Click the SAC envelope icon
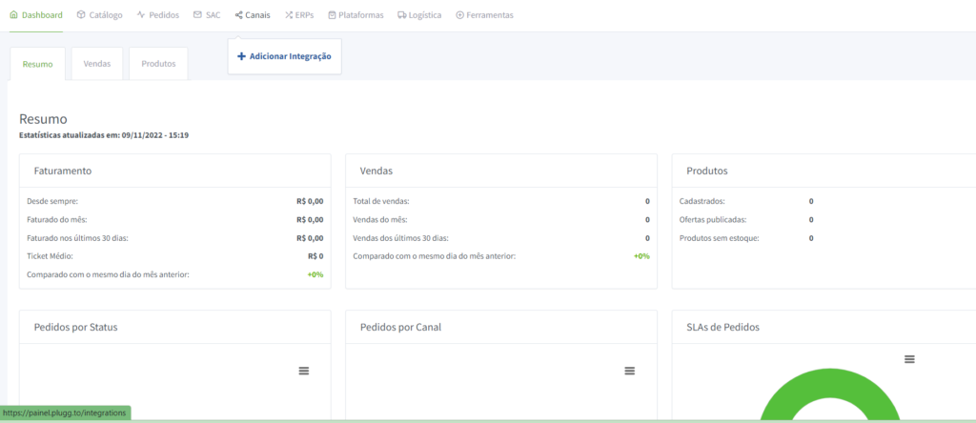The width and height of the screenshot is (976, 423). (x=197, y=15)
